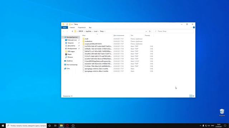Expand the chevron after ERROR in breadcrumb

point(84,31)
